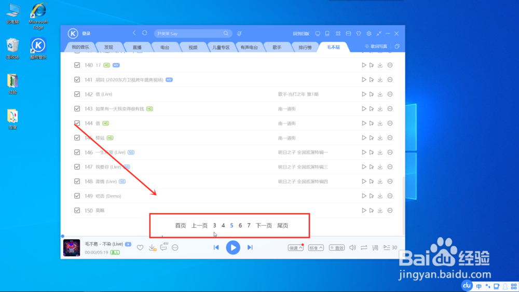Toggle the repeat mode icon
This screenshot has height=292, width=519.
click(364, 248)
